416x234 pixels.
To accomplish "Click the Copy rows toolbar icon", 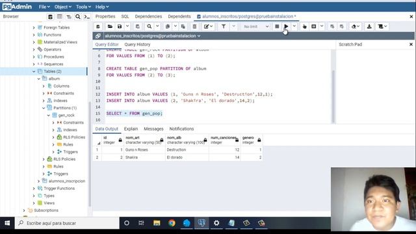I will (x=168, y=27).
